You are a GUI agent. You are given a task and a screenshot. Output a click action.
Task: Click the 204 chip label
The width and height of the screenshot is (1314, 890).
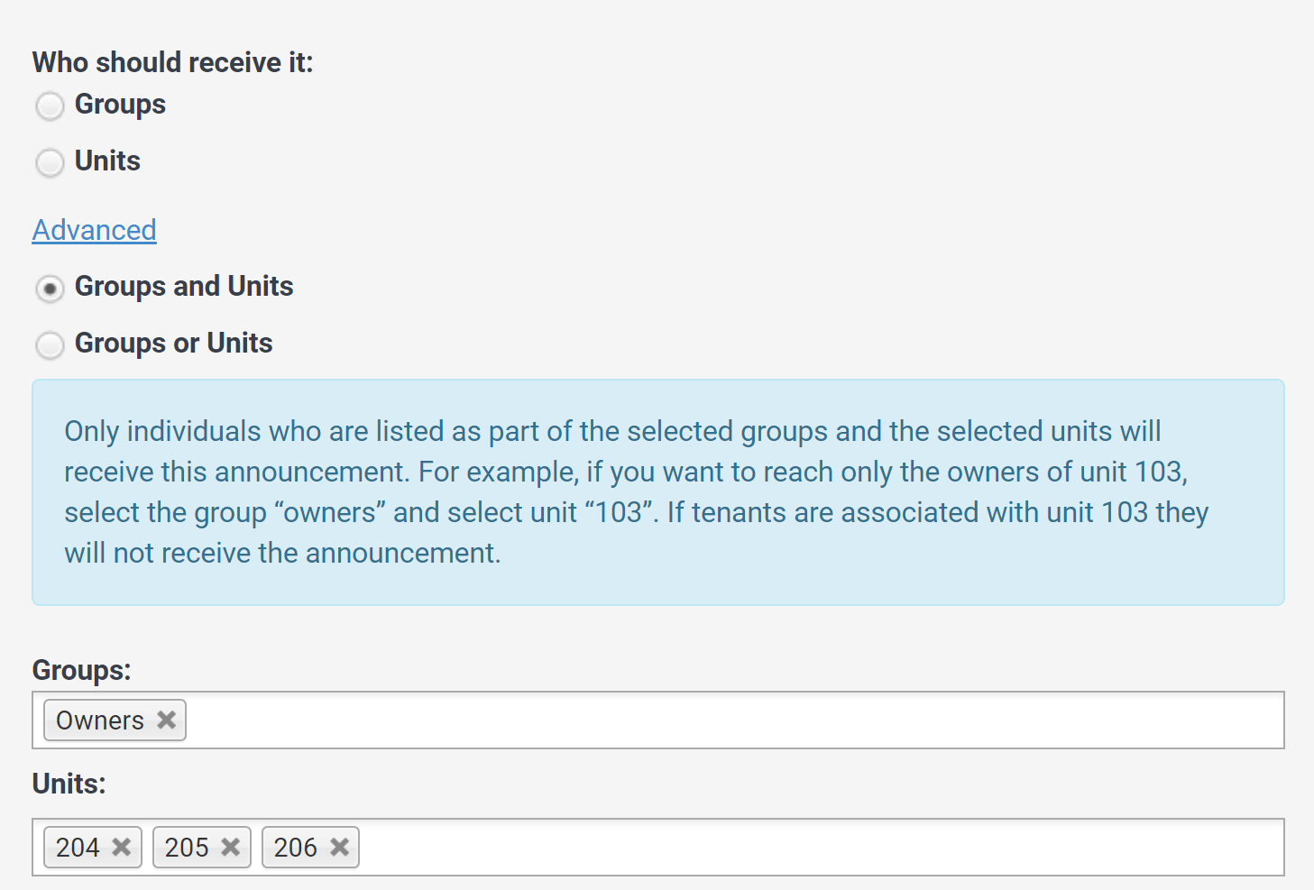(x=79, y=847)
